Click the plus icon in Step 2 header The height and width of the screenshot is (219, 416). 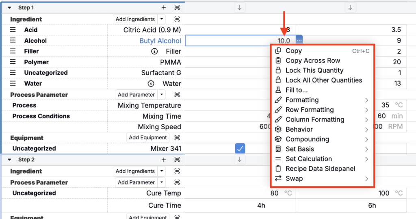click(164, 160)
